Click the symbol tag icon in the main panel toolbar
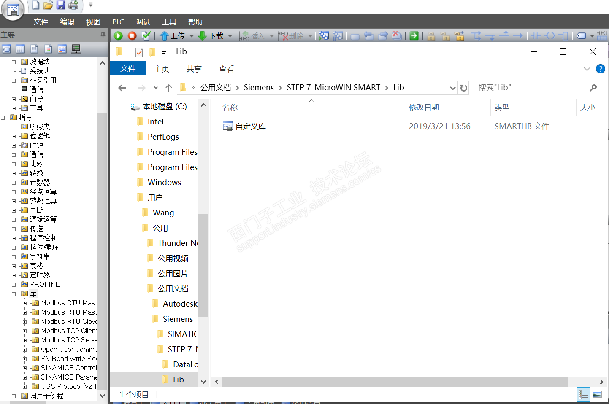Viewport: 609px width, 404px height. (6, 49)
